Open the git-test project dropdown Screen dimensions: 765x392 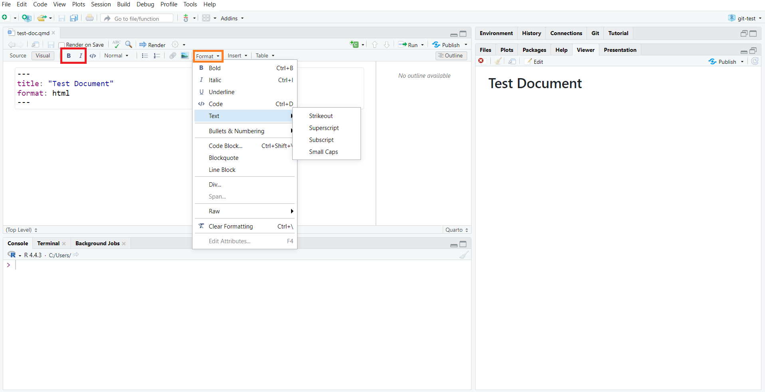745,18
